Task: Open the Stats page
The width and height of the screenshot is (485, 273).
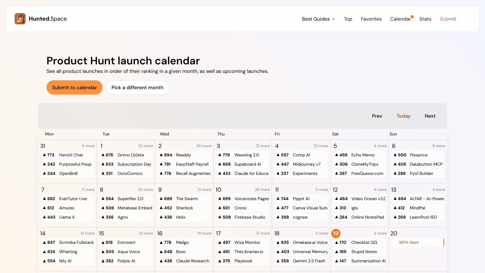Action: pos(425,19)
